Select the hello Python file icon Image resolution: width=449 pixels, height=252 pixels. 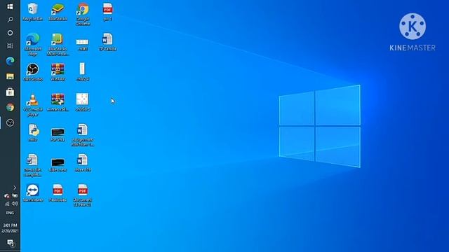[33, 132]
